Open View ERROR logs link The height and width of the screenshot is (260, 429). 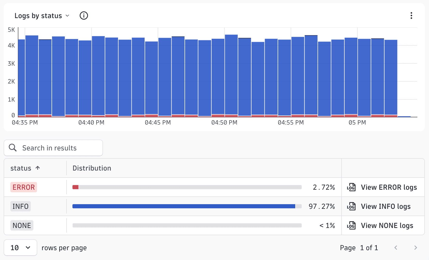point(389,187)
